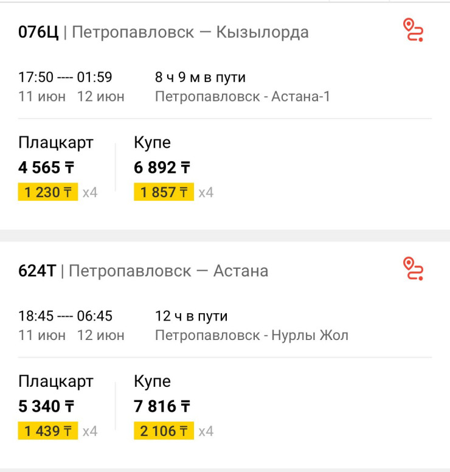Tap yellow 1 230 ₸ installment badge
The width and height of the screenshot is (450, 472).
(48, 192)
